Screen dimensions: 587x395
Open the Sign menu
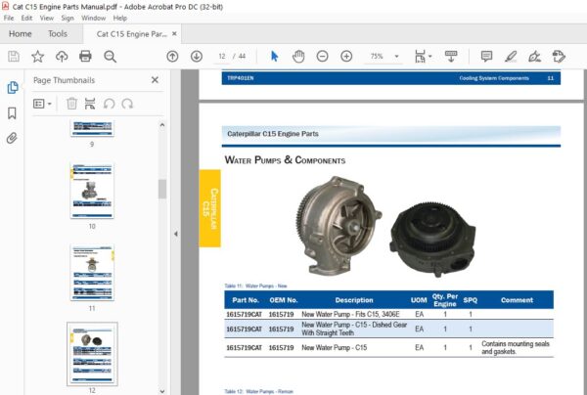(68, 18)
